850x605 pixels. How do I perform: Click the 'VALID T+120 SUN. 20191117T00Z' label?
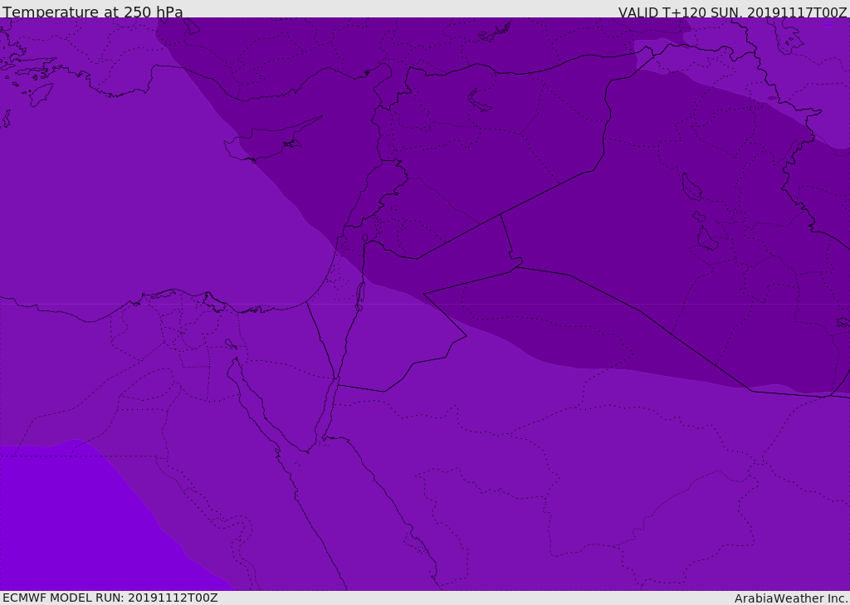tap(732, 12)
